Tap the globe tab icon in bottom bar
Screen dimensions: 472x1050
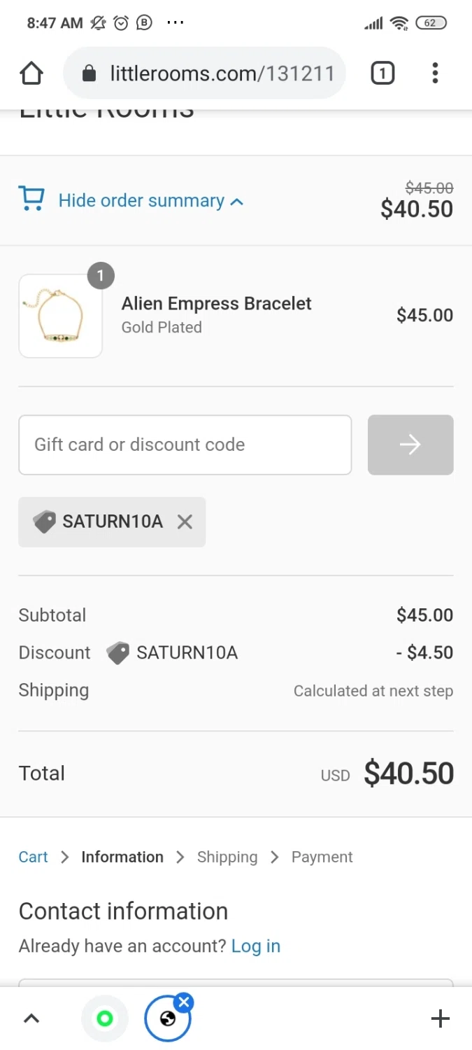point(167,1019)
